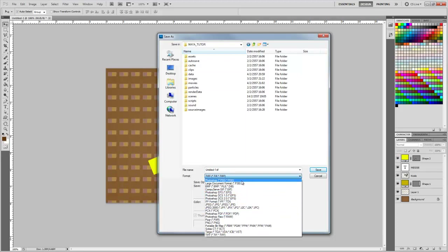448x252 pixels.
Task: Hide the Shape 2 layer
Action: click(x=398, y=159)
